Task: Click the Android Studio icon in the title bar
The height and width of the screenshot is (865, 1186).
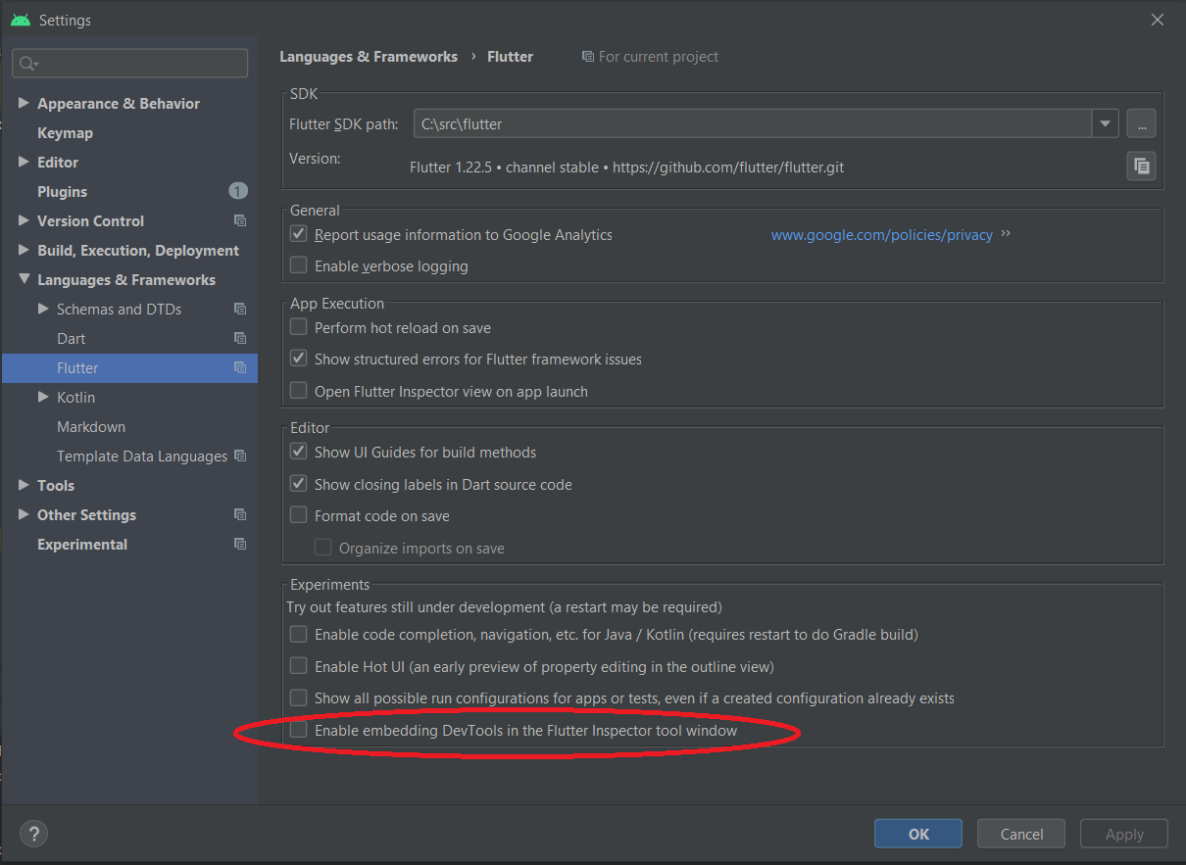Action: 20,19
